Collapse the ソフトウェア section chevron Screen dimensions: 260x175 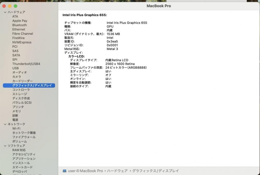tap(5, 146)
